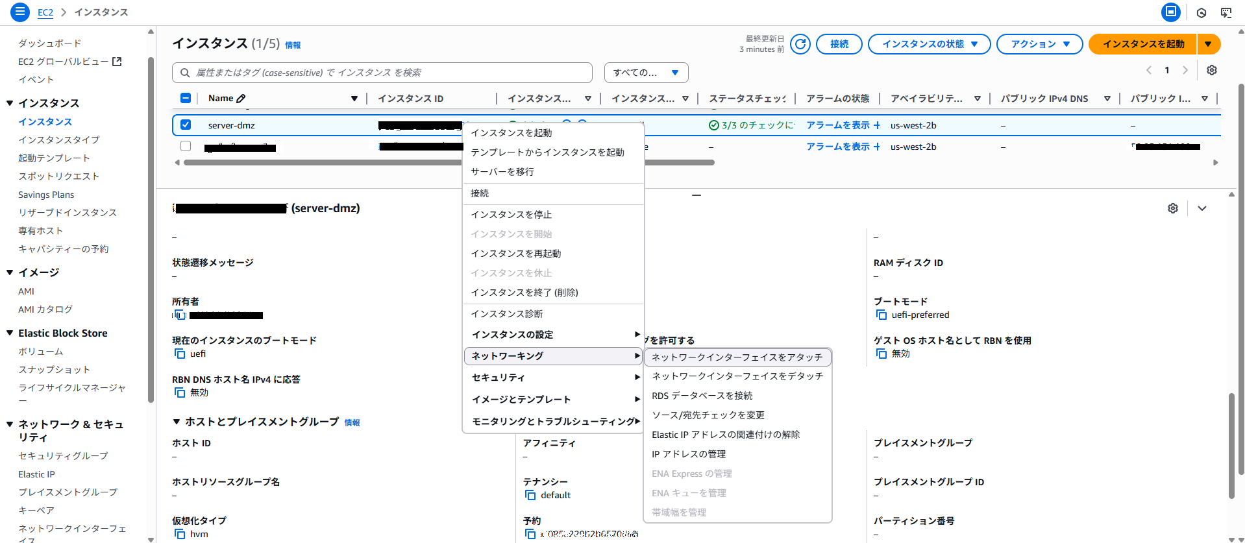Image resolution: width=1245 pixels, height=543 pixels.
Task: Click the Connect button in header
Action: pos(839,44)
